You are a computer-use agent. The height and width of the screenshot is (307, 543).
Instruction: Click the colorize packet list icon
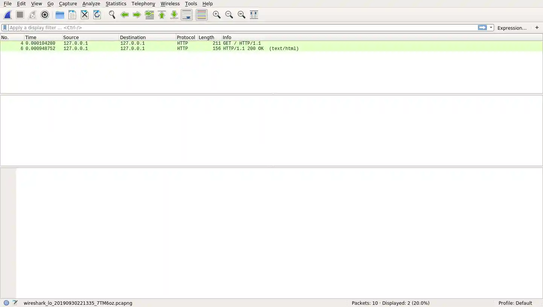coord(201,15)
